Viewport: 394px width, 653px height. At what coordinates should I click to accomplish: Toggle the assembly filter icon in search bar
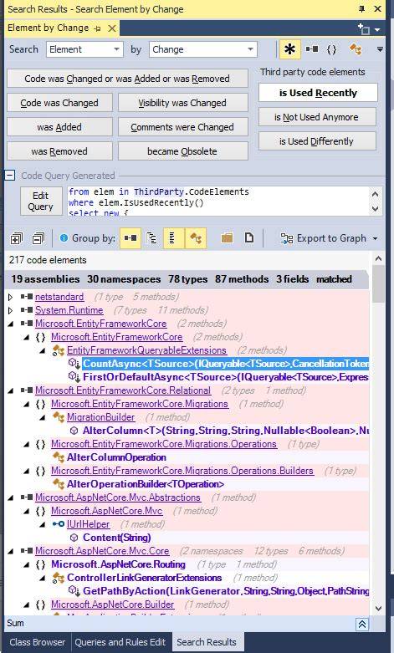[312, 49]
